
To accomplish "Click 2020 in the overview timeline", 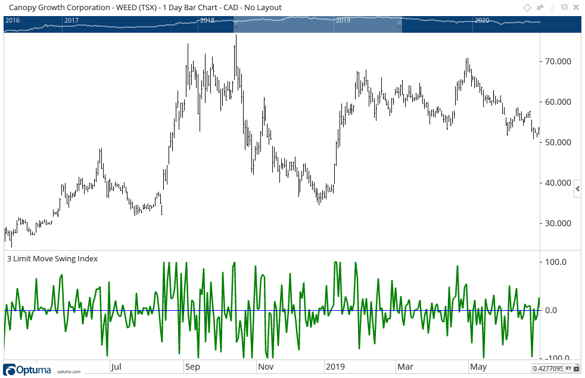I will [x=482, y=20].
